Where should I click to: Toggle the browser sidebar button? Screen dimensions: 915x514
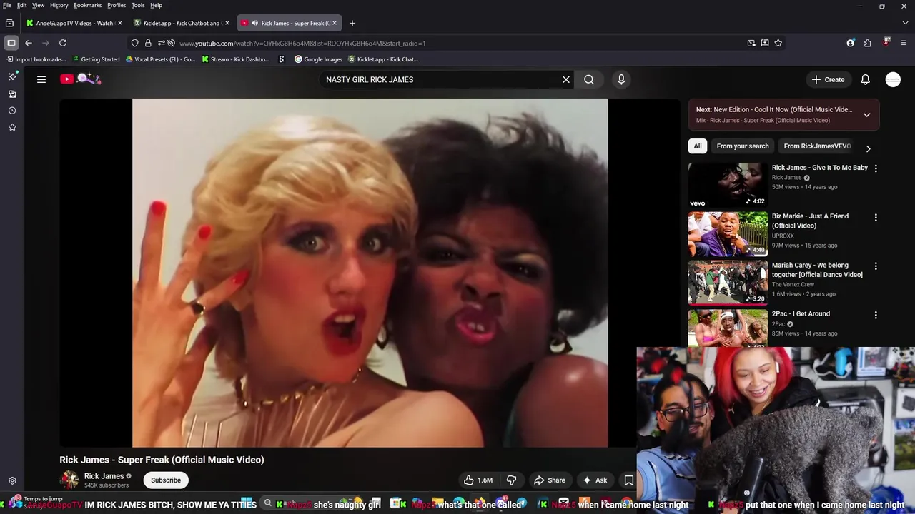[11, 43]
